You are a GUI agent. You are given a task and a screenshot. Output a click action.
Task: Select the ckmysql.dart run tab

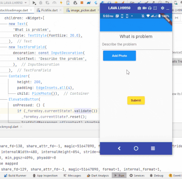tap(9, 127)
